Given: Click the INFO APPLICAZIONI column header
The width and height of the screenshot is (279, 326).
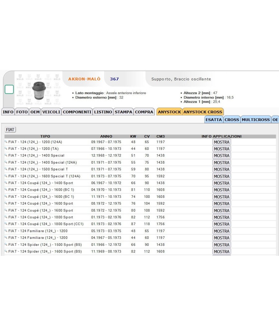Looking at the screenshot, I should [x=222, y=136].
